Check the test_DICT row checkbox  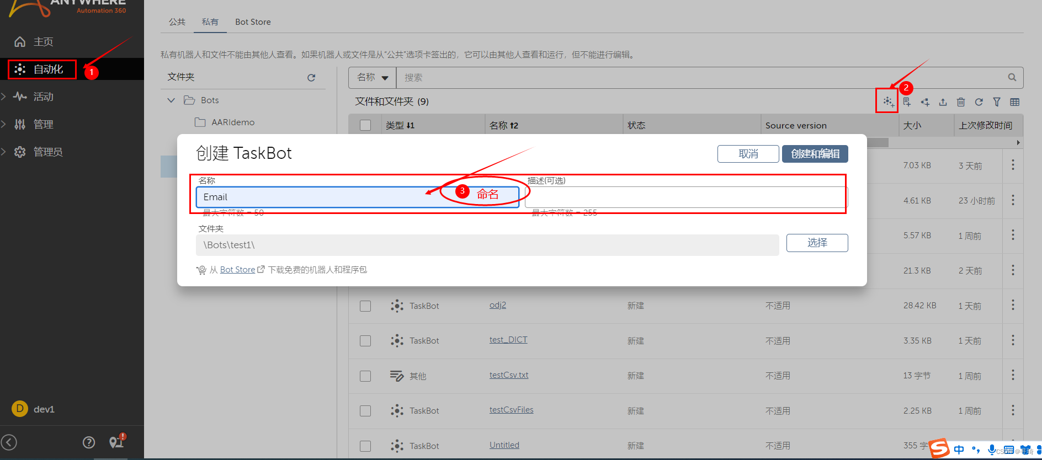point(365,341)
